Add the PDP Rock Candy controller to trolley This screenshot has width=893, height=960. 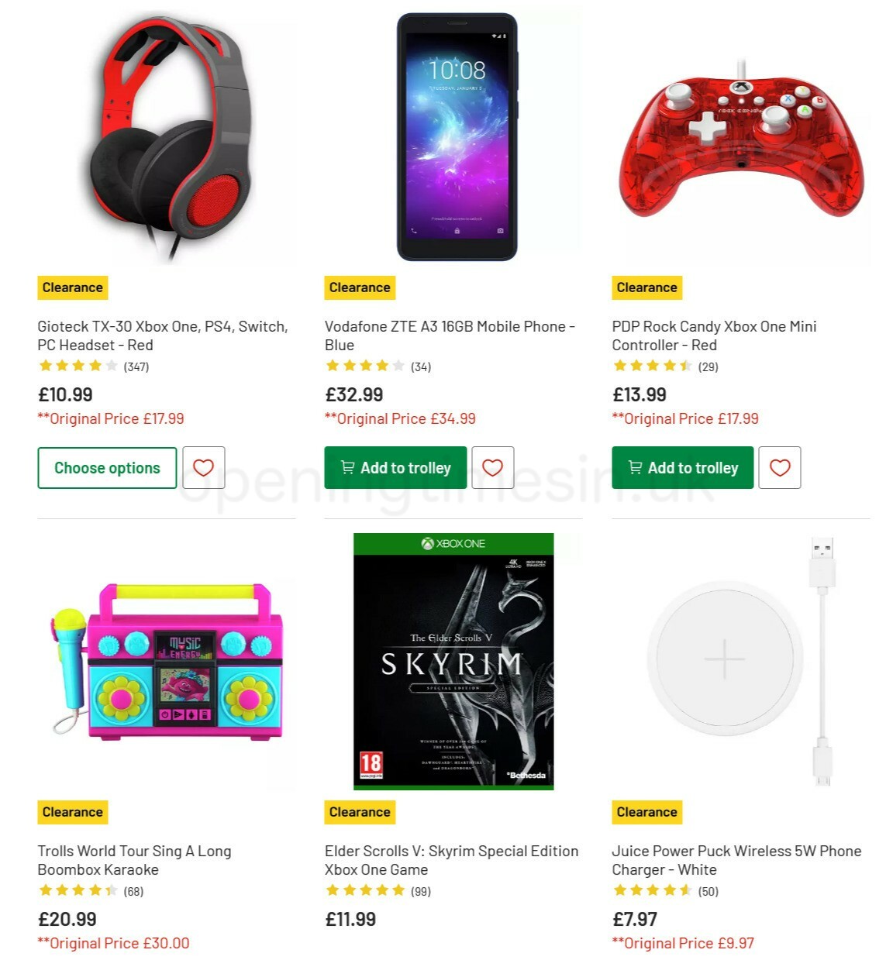[x=682, y=467]
